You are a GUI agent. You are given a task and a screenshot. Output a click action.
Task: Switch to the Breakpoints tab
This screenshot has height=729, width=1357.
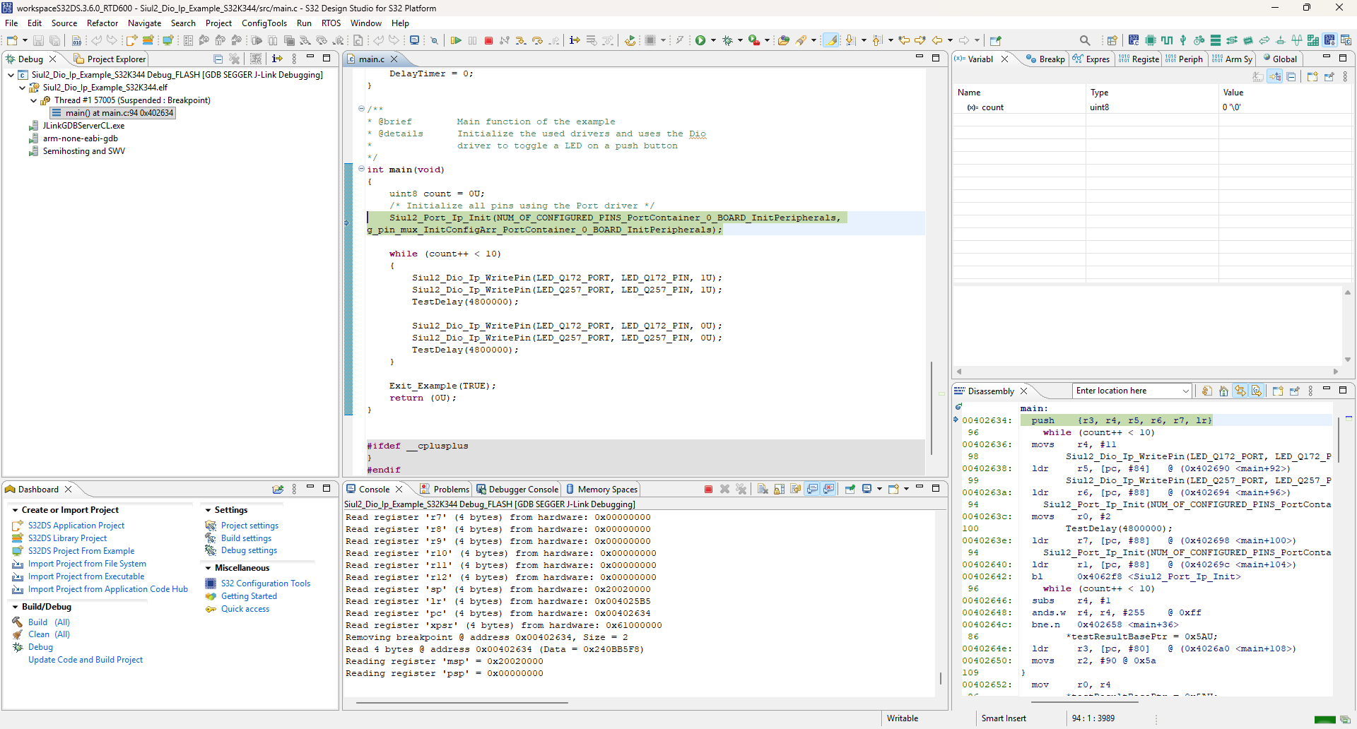(x=1045, y=59)
